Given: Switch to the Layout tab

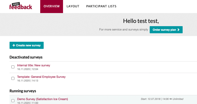Looking at the screenshot, I should coord(73,6).
